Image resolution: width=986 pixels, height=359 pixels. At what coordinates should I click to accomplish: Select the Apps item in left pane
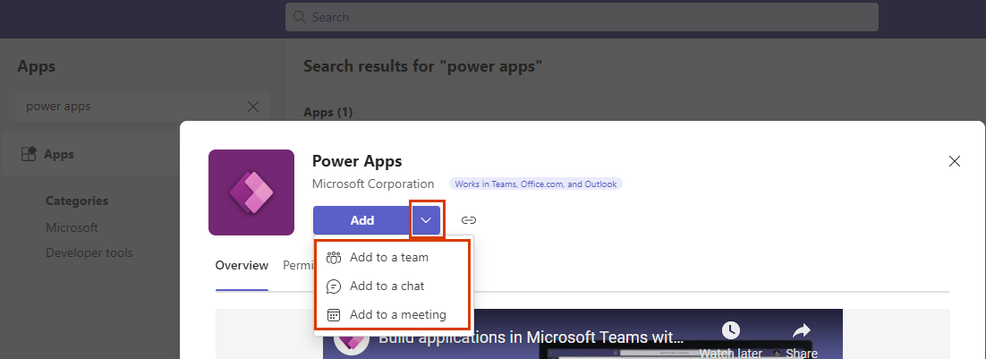pyautogui.click(x=91, y=154)
